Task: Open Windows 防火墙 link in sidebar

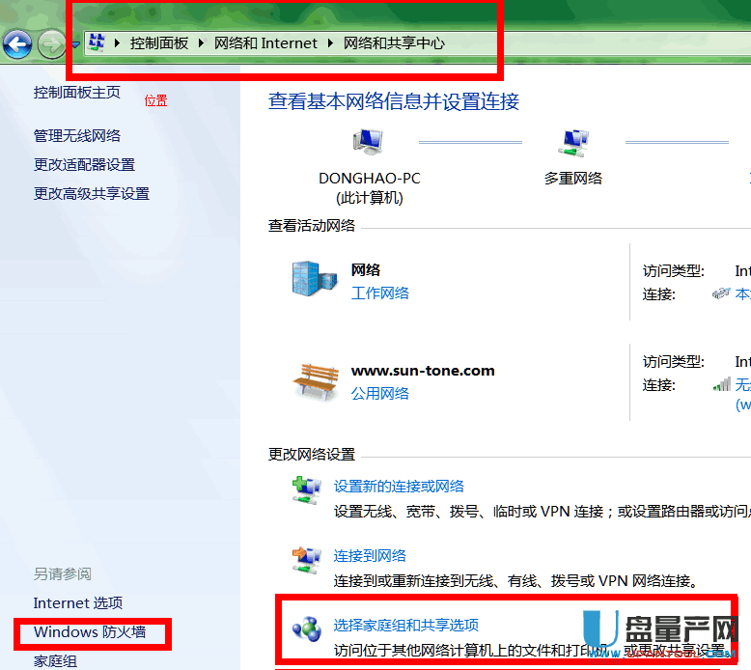Action: (x=90, y=632)
